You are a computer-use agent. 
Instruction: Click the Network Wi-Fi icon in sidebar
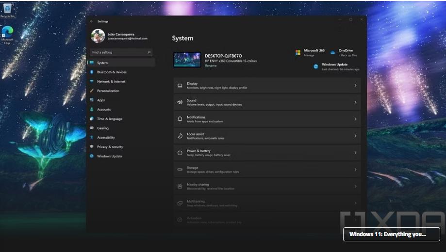point(92,81)
